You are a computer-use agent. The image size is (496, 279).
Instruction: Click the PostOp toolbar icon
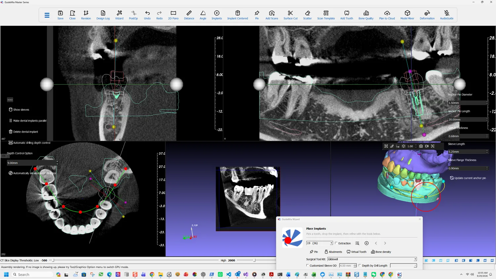133,15
